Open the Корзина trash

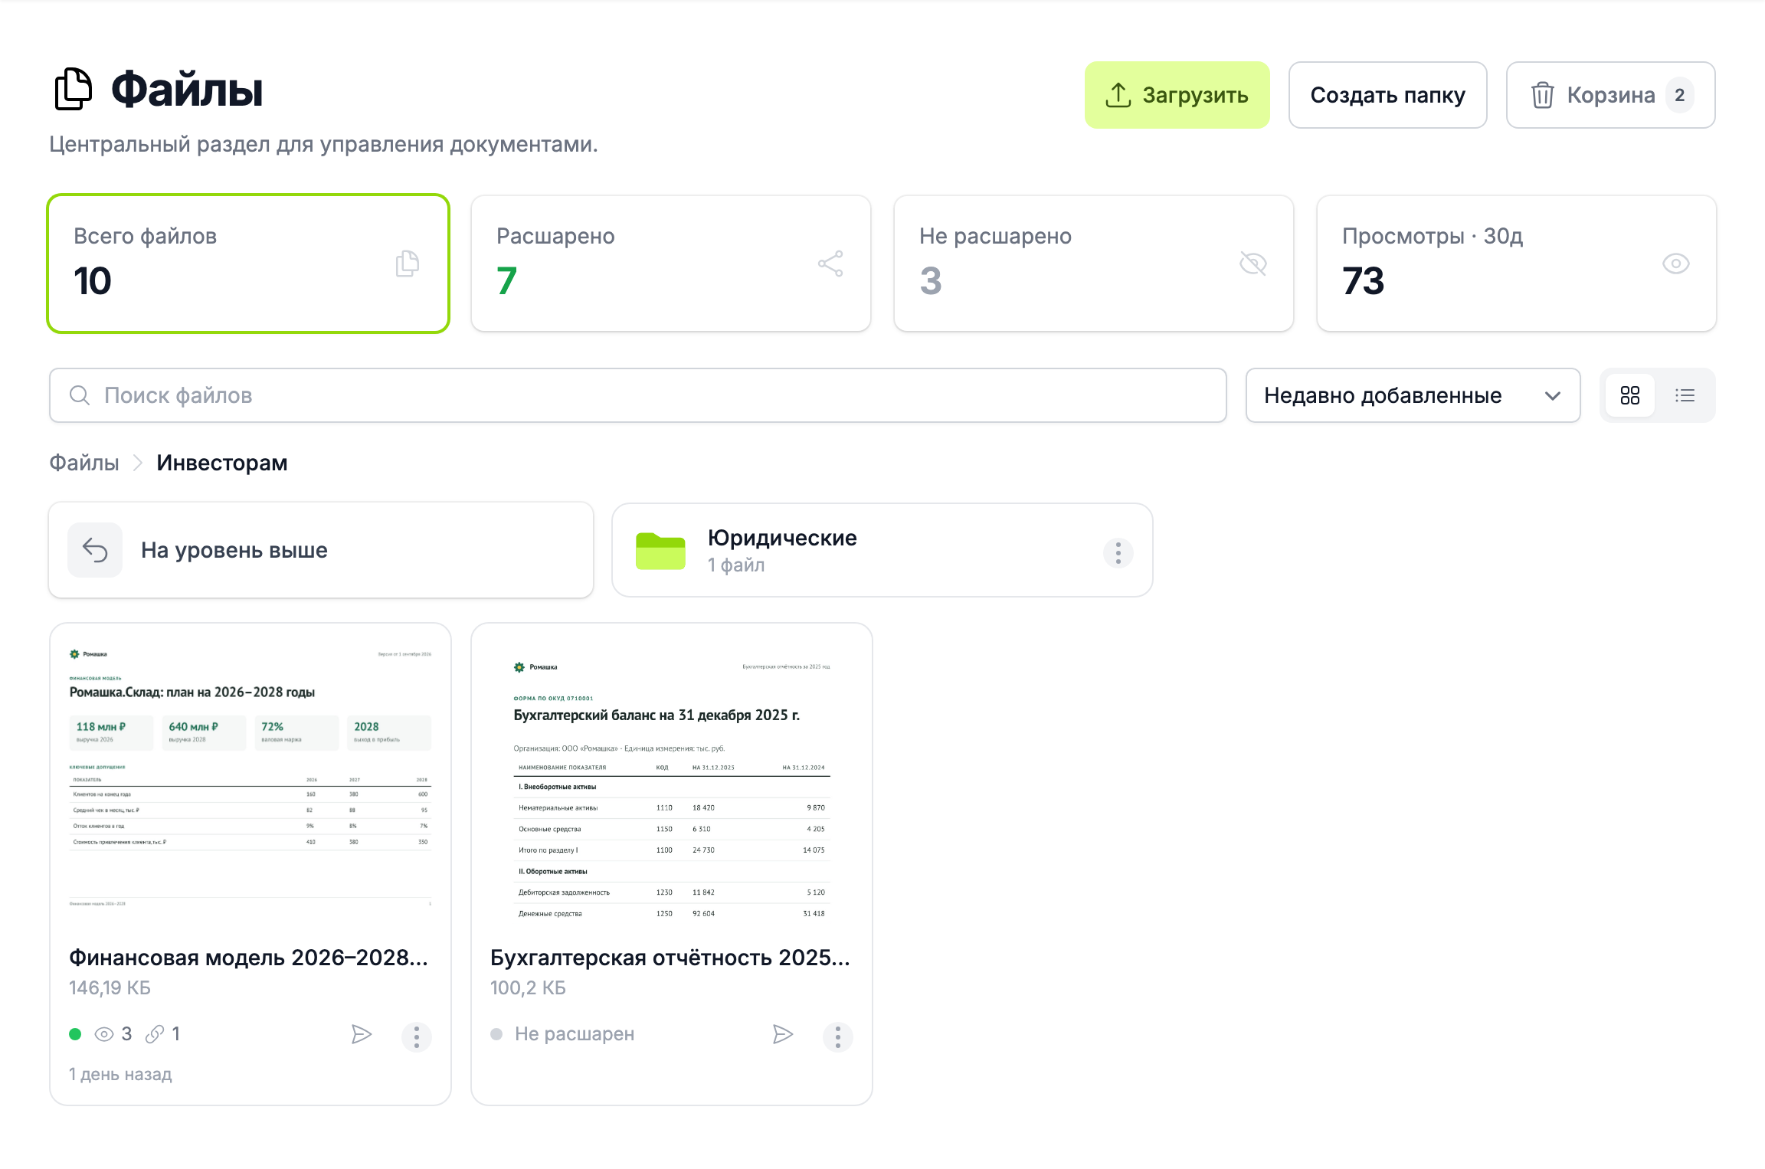coord(1610,95)
